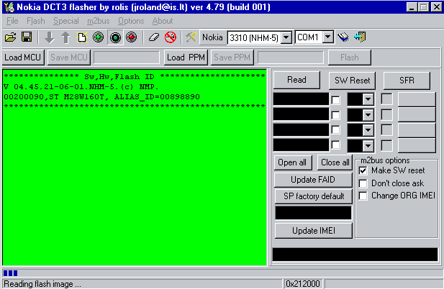
Task: Tick the third row white checkbox
Action: click(336, 130)
